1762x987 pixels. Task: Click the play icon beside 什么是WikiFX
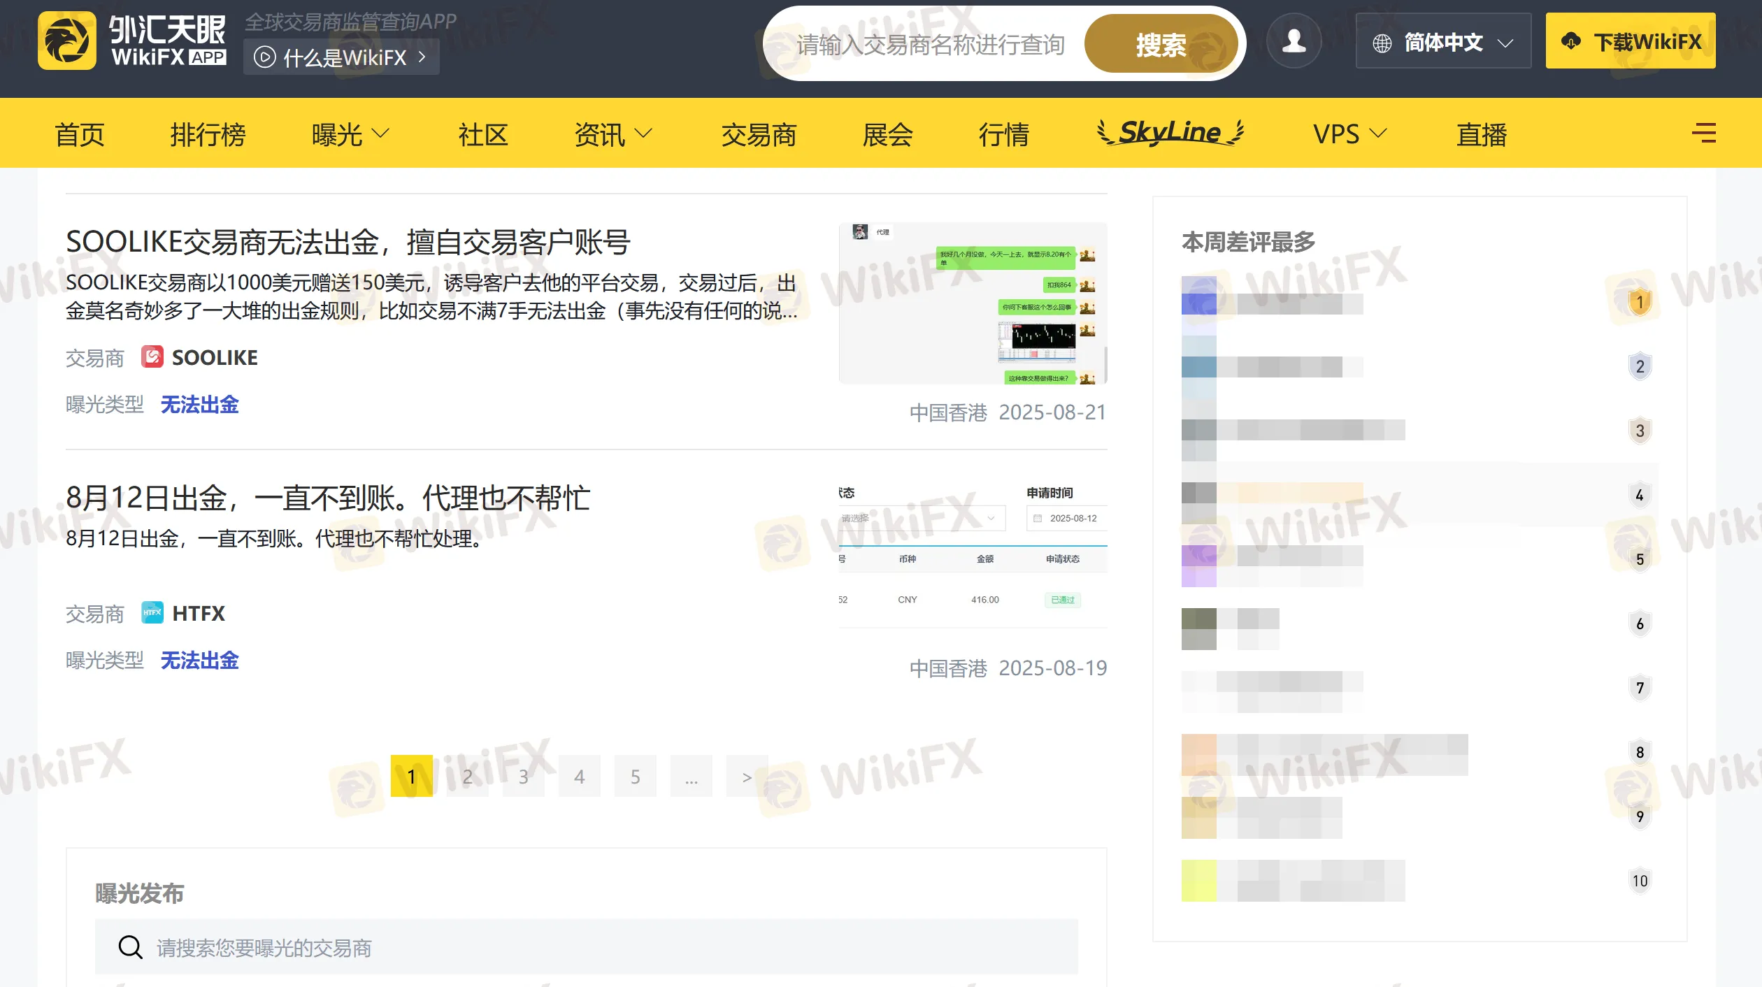(264, 57)
